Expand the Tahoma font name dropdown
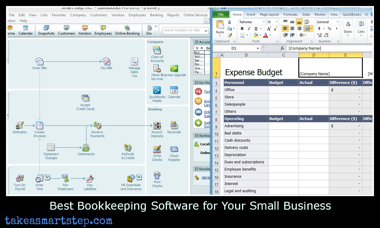Screen dimensions: 380x228 [x=264, y=22]
